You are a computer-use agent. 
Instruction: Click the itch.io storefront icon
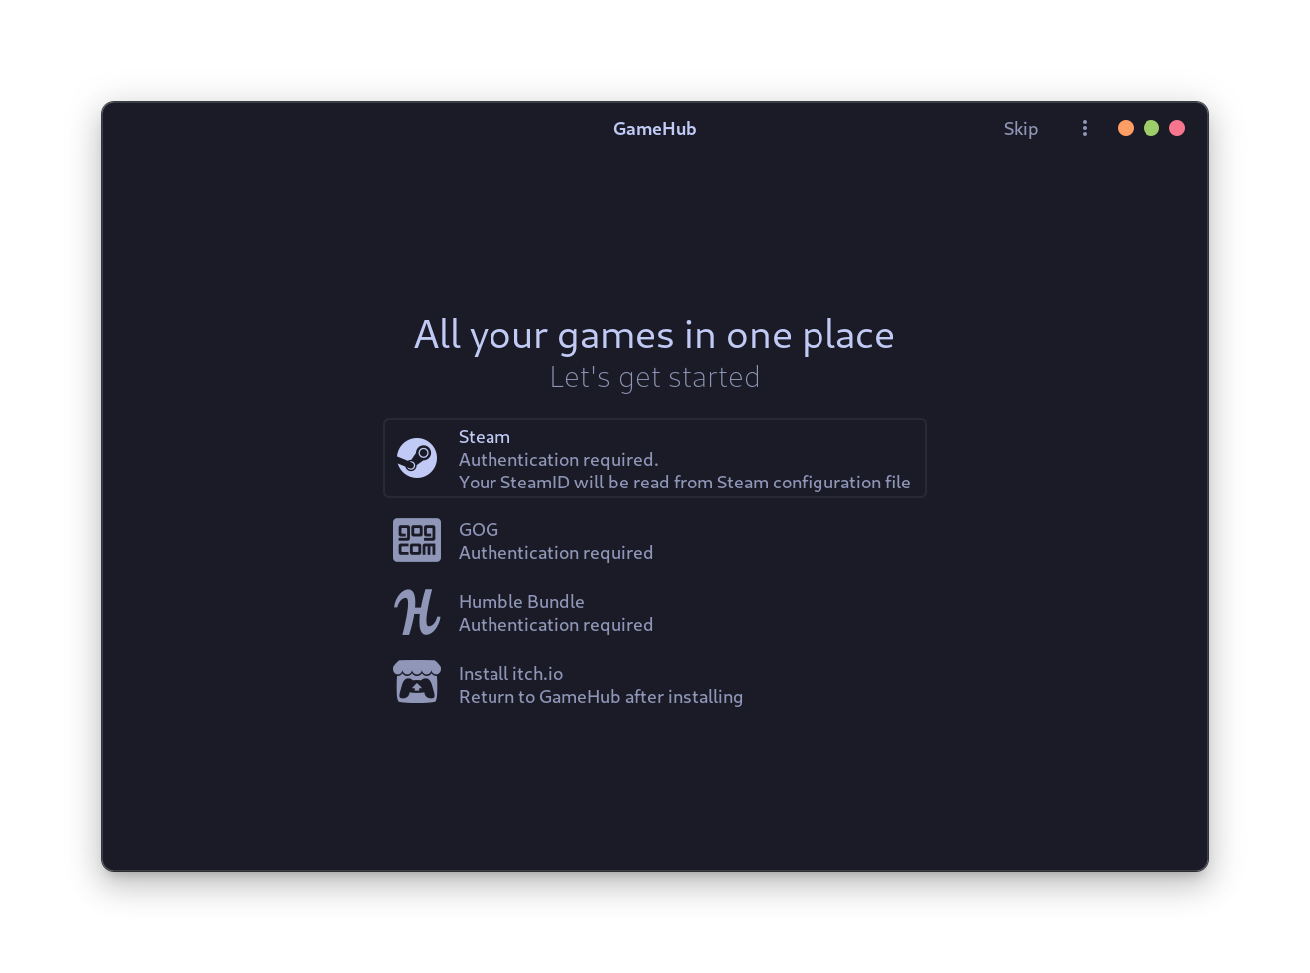point(417,681)
